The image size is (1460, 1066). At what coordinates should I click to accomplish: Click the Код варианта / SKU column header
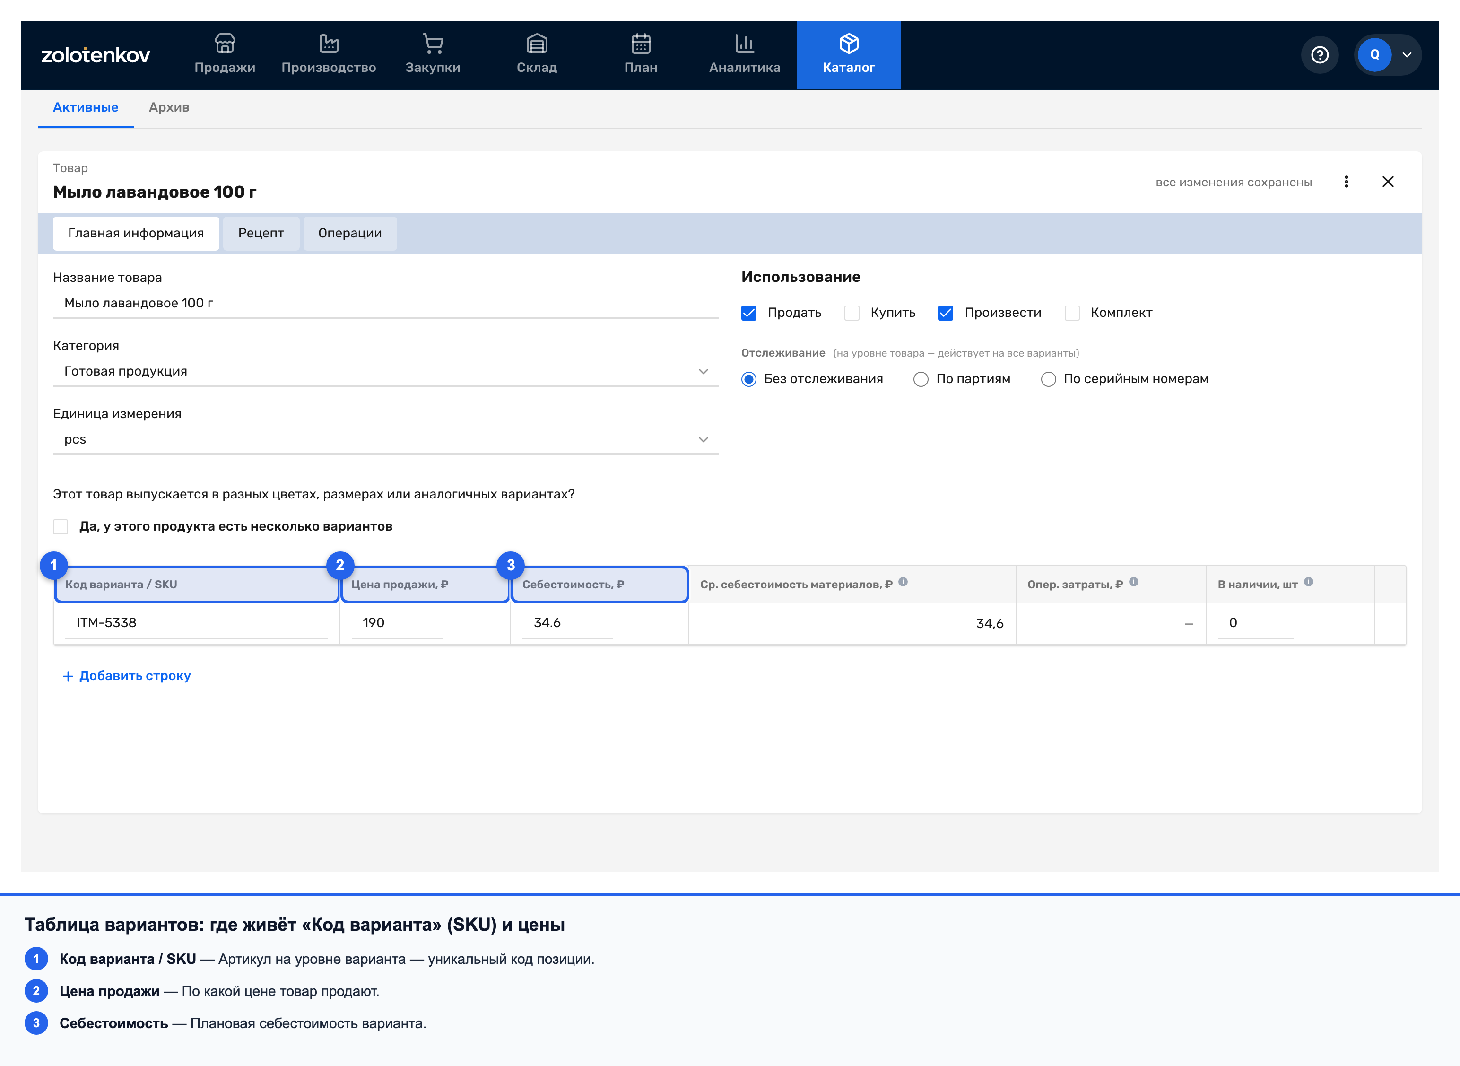[196, 585]
